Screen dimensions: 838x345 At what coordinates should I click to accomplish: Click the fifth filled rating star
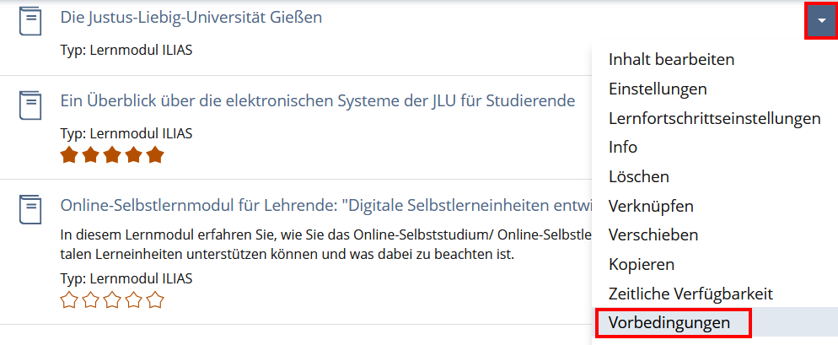pyautogui.click(x=154, y=155)
